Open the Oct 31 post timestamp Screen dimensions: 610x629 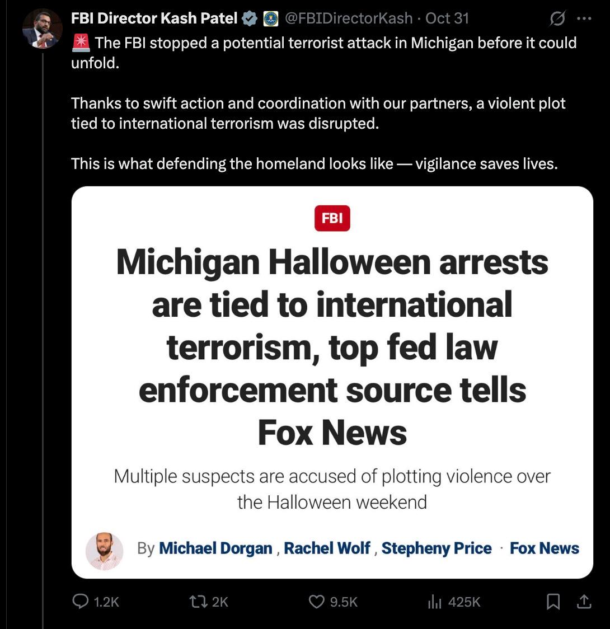pos(447,18)
